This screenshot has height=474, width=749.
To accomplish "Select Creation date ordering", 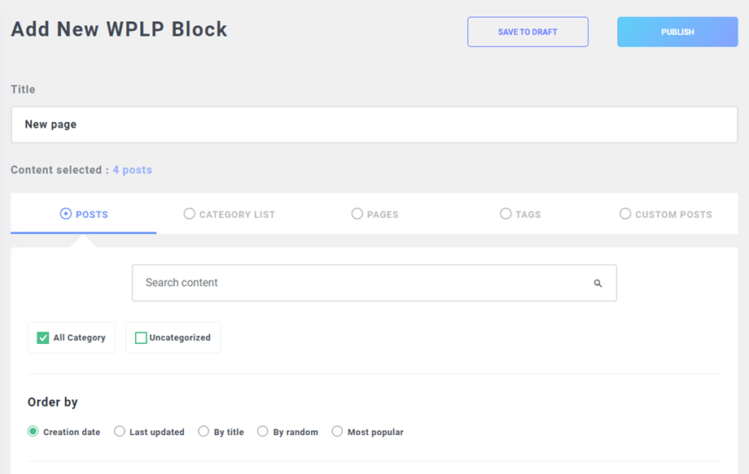I will [33, 432].
